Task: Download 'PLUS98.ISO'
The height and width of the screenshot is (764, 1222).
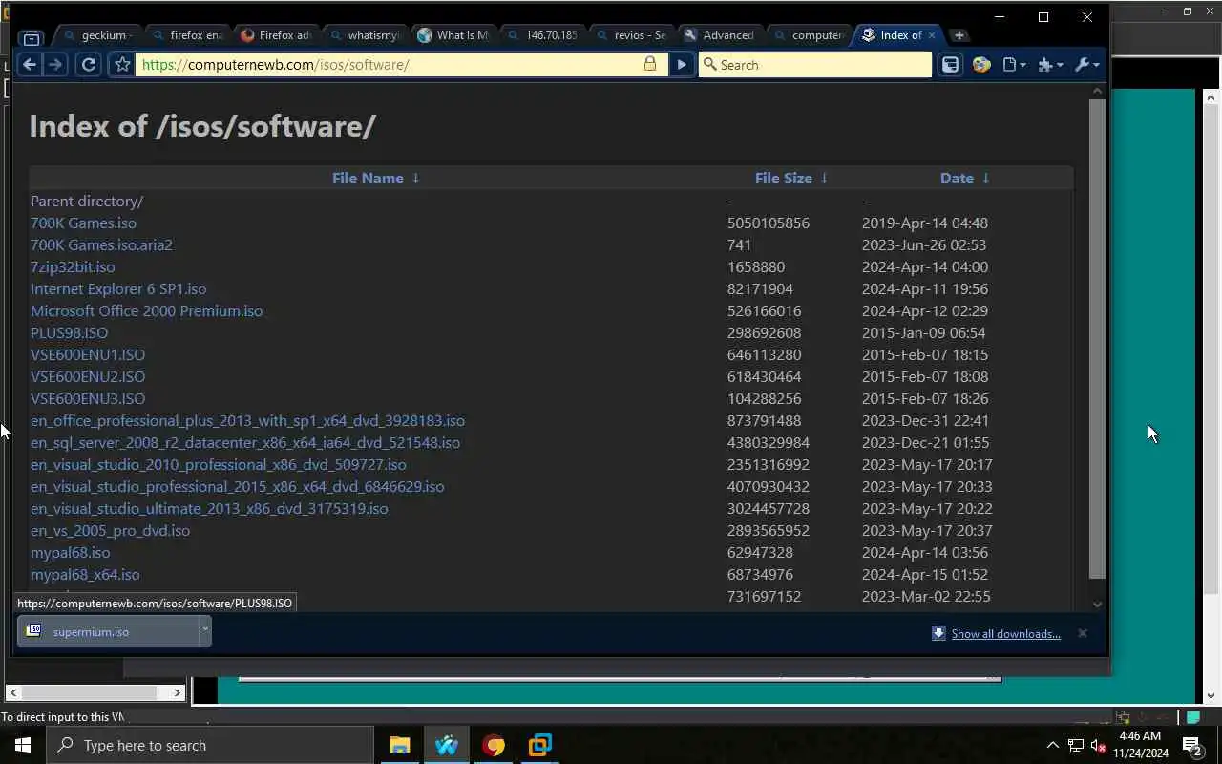Action: [69, 332]
